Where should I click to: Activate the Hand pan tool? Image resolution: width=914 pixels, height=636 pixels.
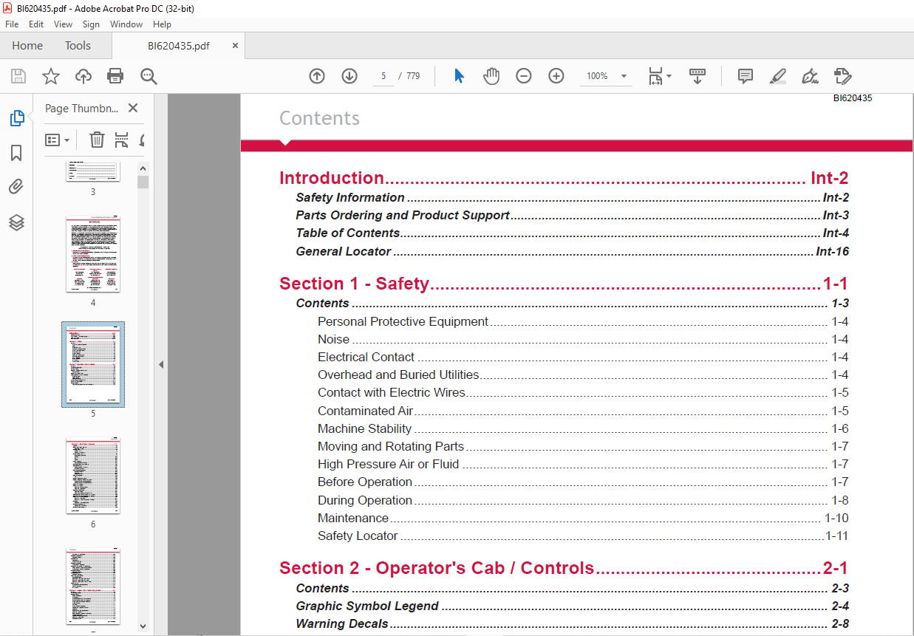click(491, 76)
